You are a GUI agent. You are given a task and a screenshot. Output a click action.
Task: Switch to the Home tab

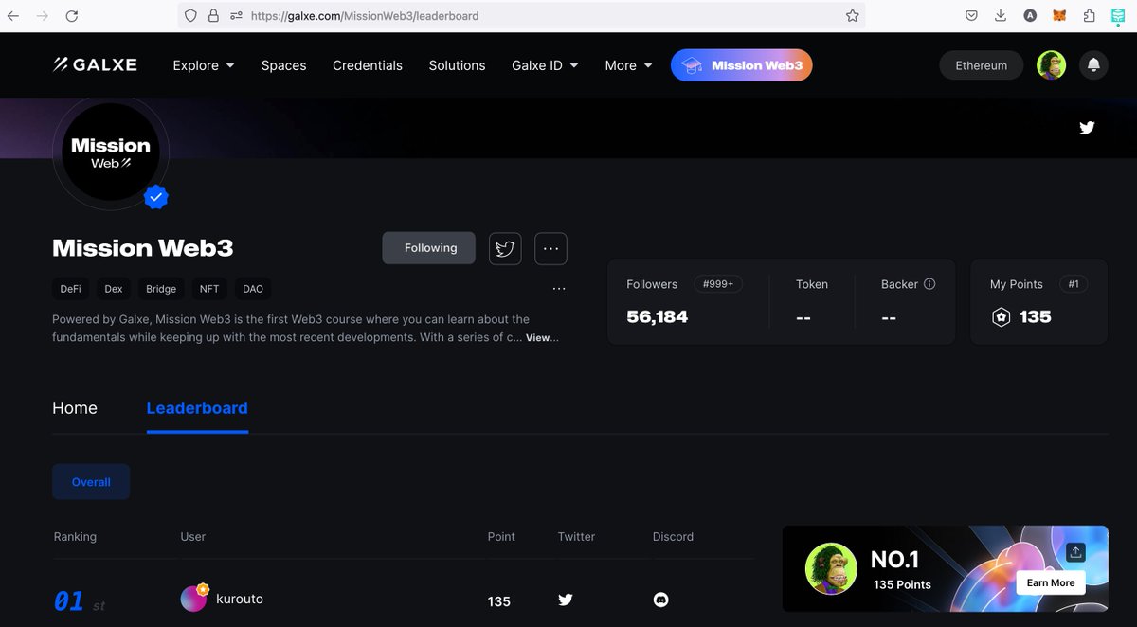point(75,408)
